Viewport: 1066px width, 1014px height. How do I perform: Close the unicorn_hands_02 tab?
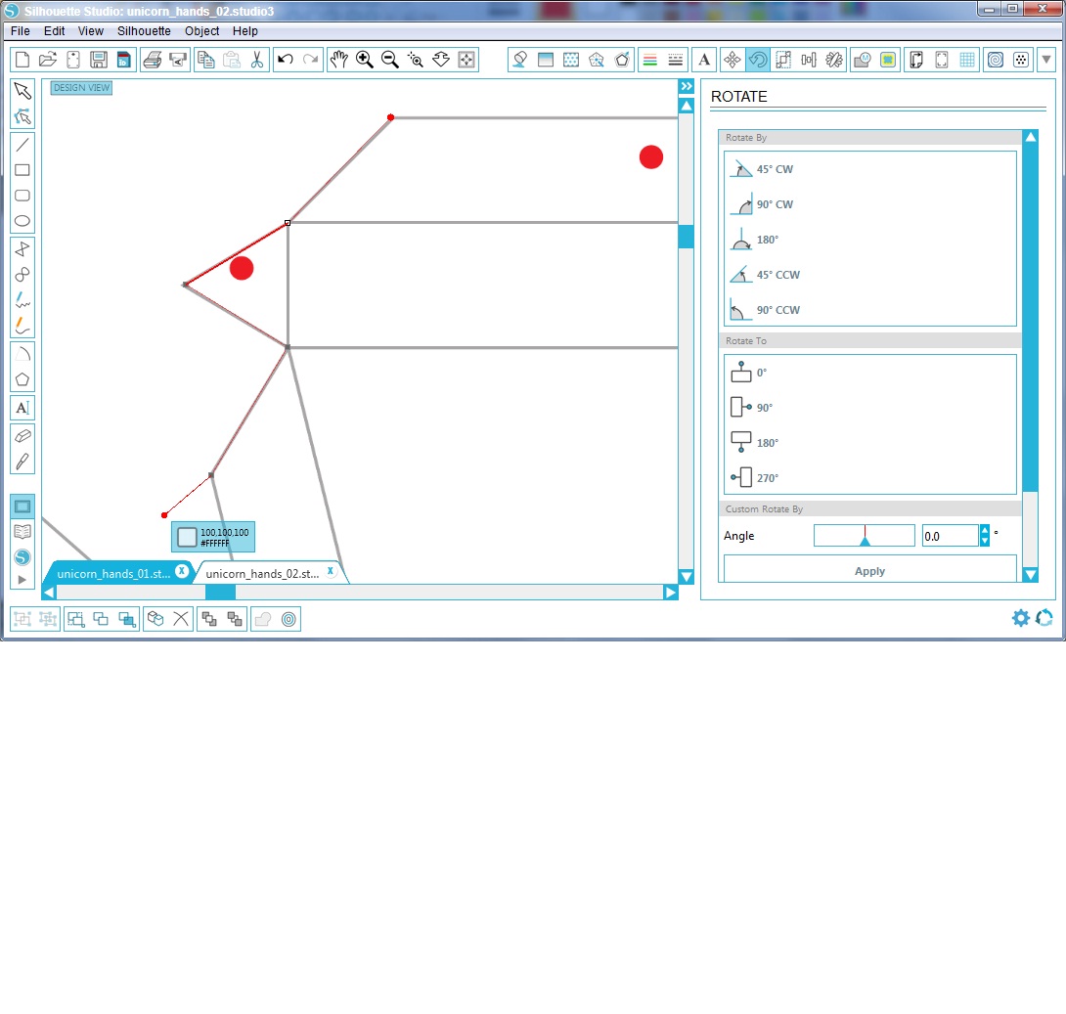(x=331, y=571)
